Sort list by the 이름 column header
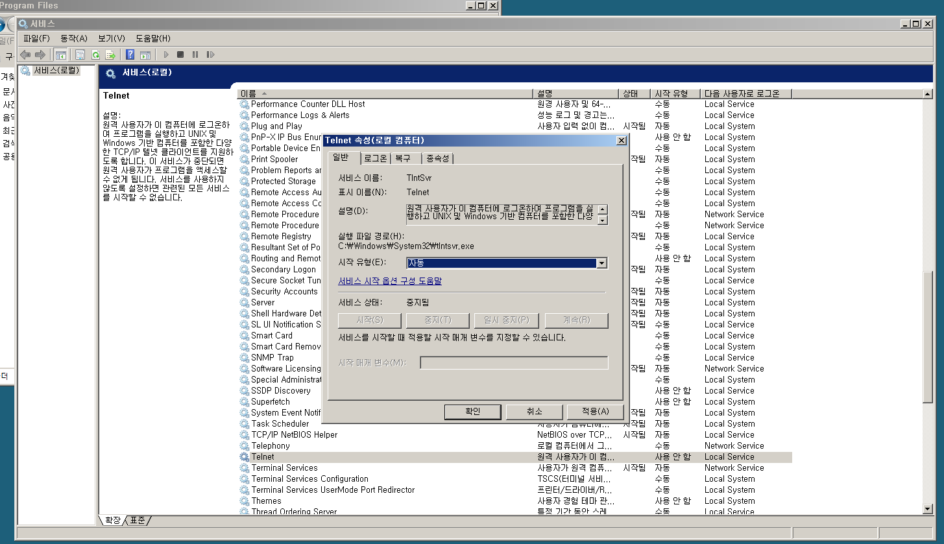 (385, 93)
